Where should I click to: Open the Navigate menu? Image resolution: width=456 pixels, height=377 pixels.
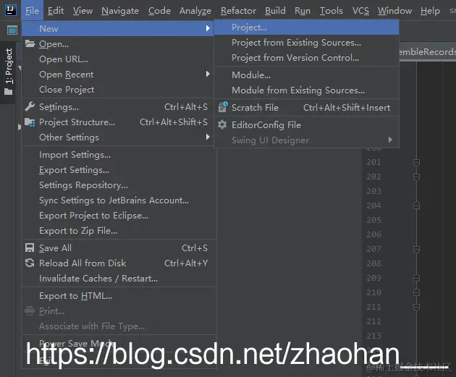coord(120,10)
